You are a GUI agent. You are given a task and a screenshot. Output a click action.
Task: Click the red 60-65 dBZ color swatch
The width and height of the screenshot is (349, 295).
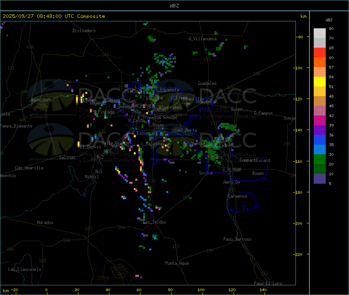320,52
